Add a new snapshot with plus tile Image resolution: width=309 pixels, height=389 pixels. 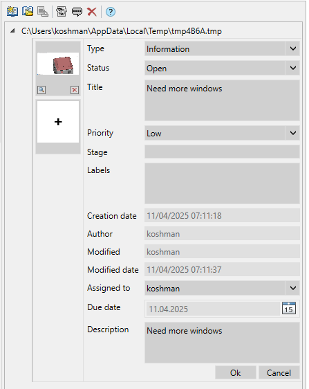58,122
